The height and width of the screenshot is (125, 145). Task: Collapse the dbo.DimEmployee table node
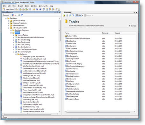(13, 52)
